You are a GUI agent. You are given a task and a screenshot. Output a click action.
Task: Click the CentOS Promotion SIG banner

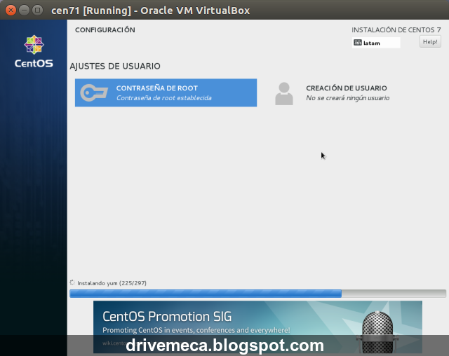tap(257, 327)
